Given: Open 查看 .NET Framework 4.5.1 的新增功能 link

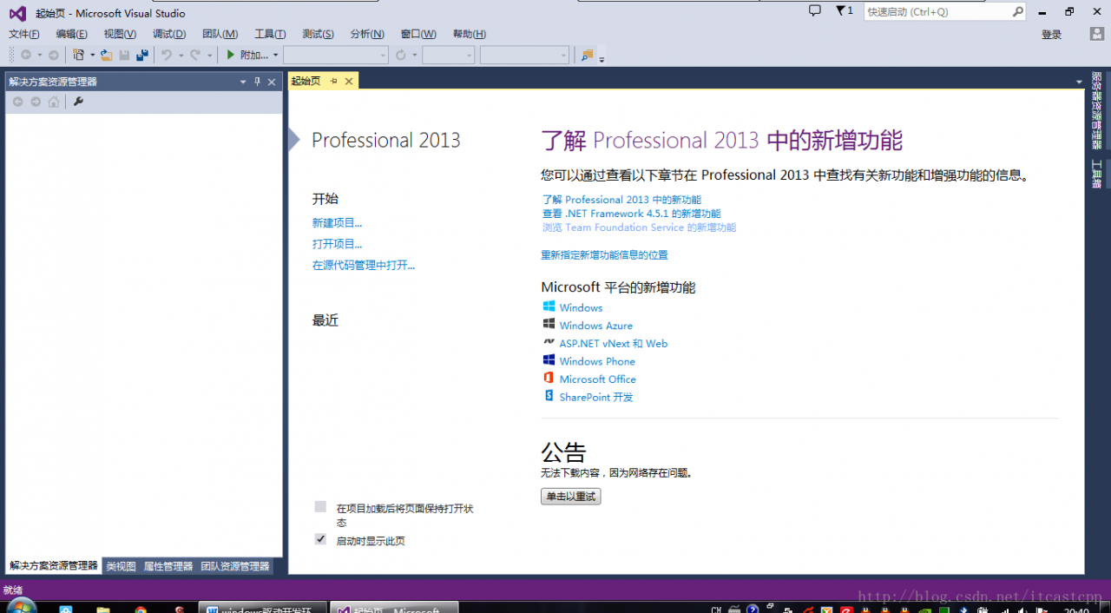Looking at the screenshot, I should (631, 214).
